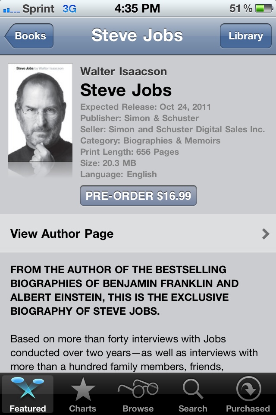Open the Search magnifying glass icon

pyautogui.click(x=193, y=389)
